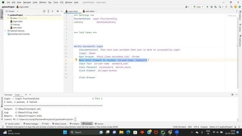Open the profiler run options dropdown arrow
Image resolution: width=242 pixels, height=136 pixels.
click(223, 7)
